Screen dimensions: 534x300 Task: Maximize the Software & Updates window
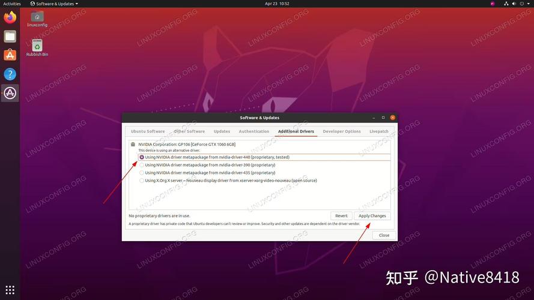[383, 118]
